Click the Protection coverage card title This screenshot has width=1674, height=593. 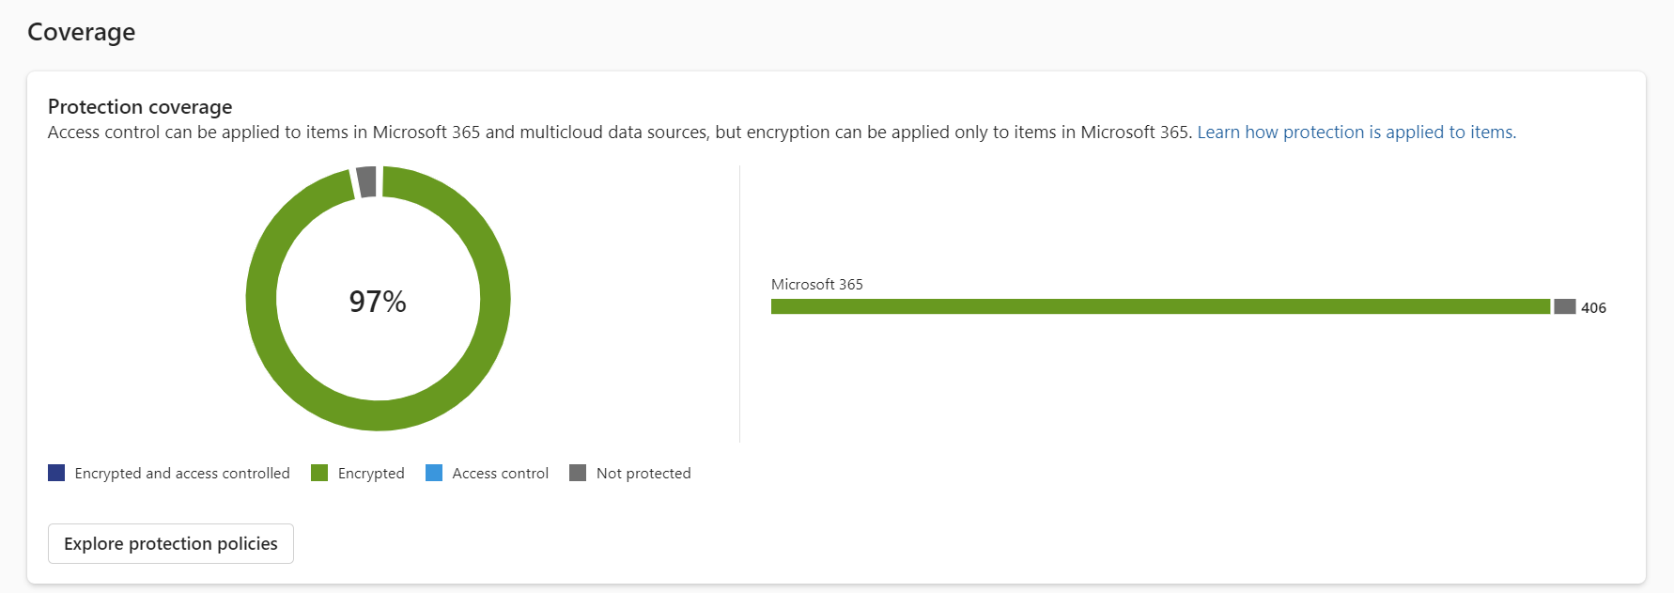pos(140,107)
